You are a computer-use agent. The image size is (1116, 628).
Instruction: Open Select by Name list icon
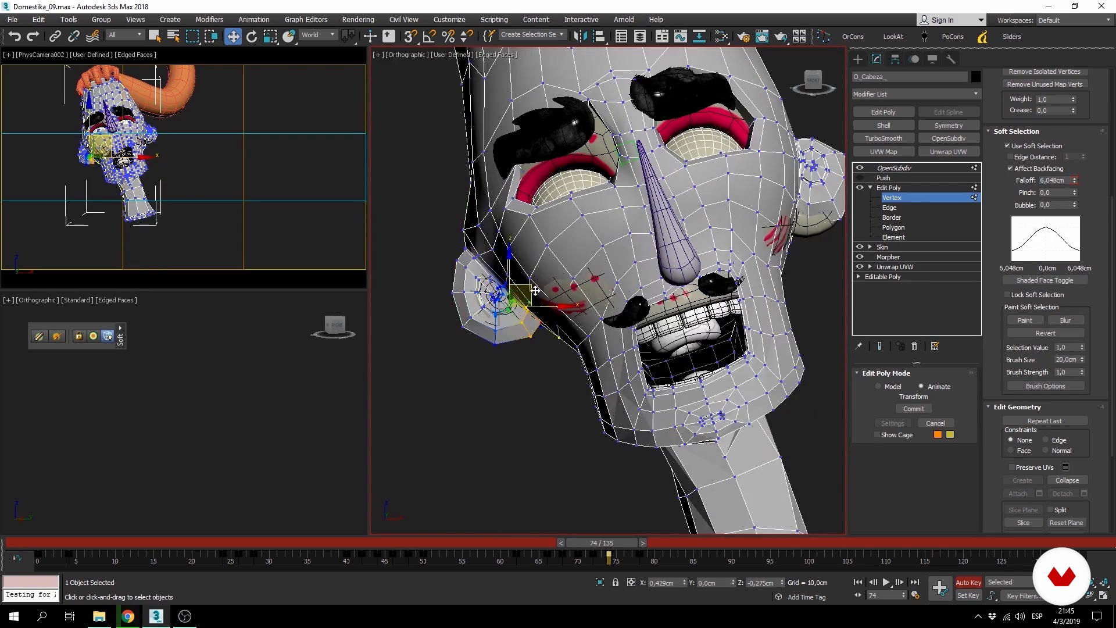click(x=173, y=37)
